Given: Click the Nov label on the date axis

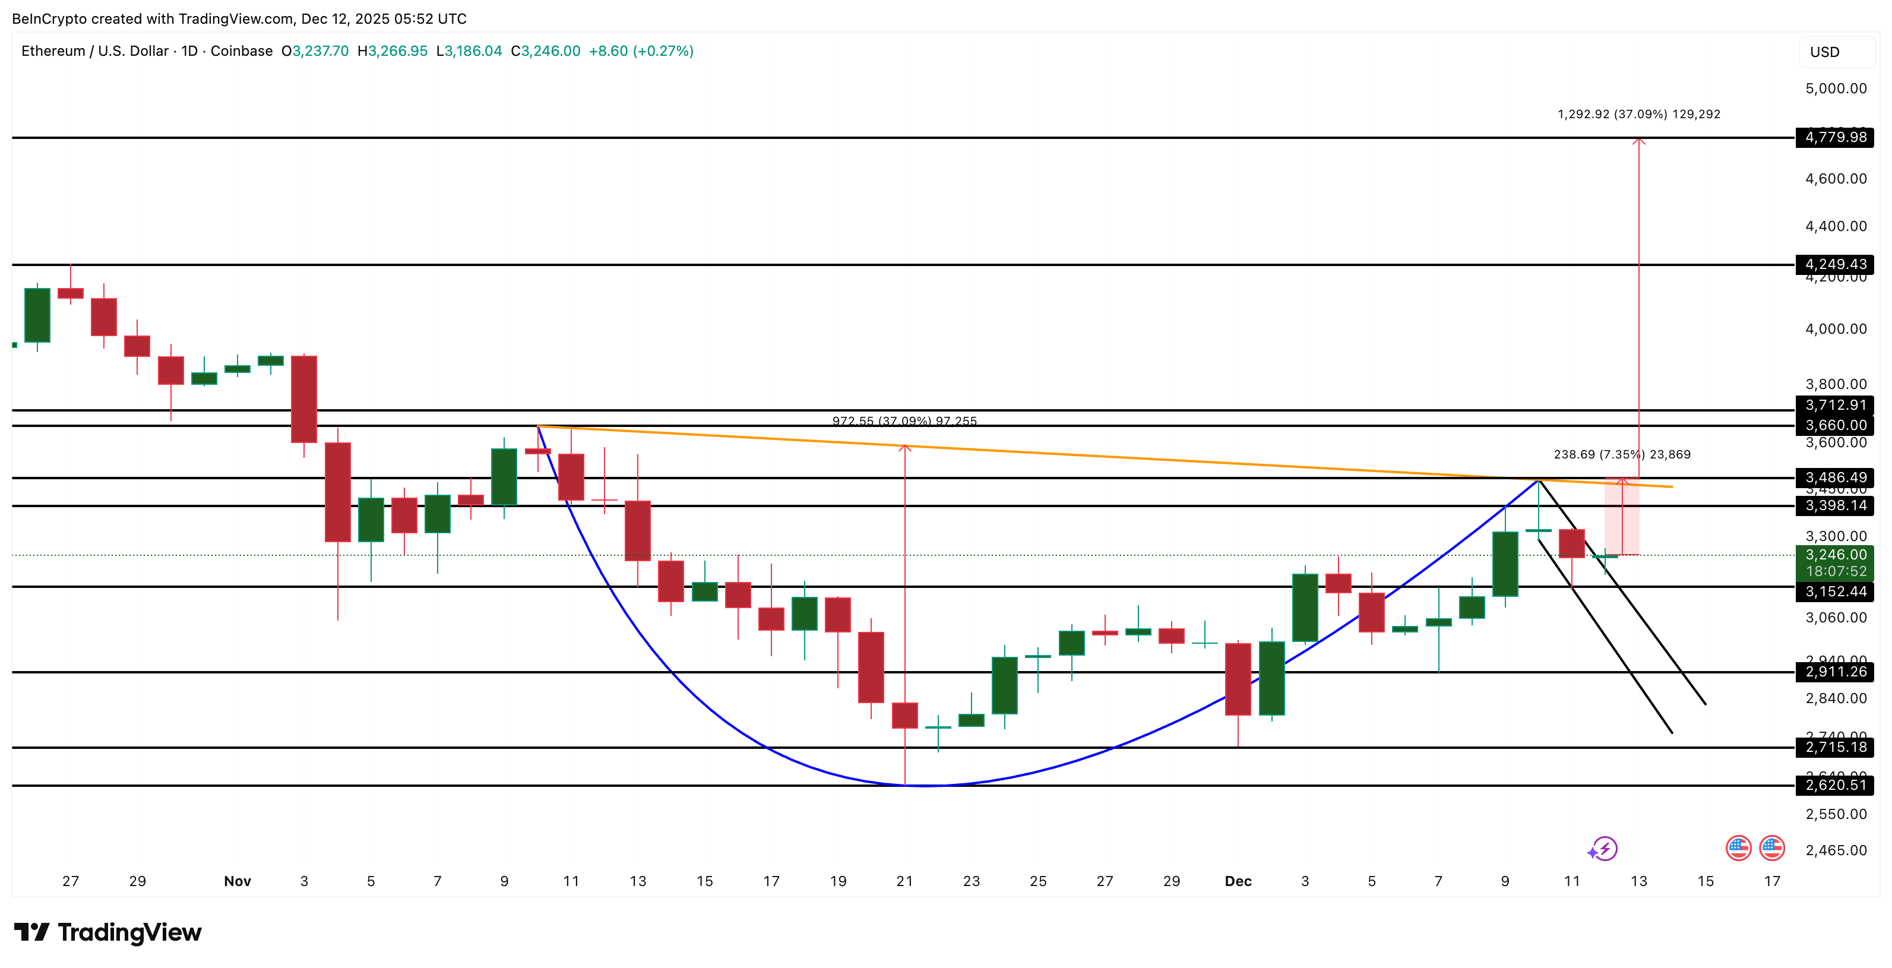Looking at the screenshot, I should point(237,881).
